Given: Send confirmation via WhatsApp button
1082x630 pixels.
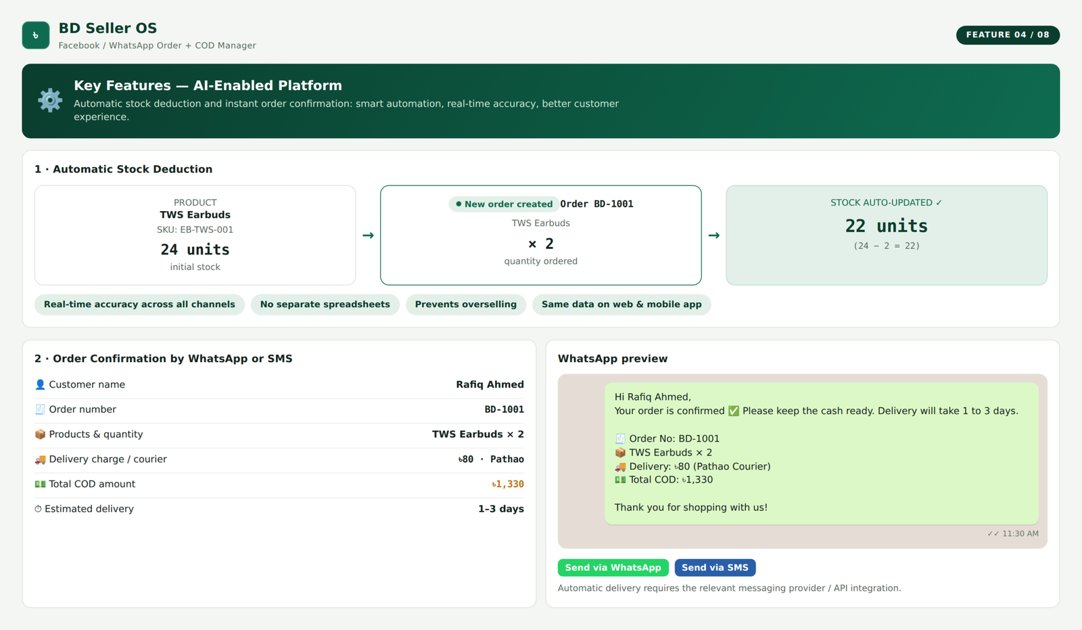Looking at the screenshot, I should click(x=613, y=568).
